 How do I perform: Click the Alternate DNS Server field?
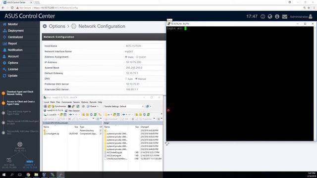click(144, 89)
